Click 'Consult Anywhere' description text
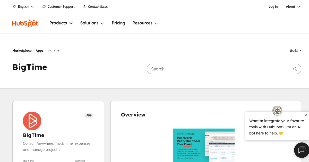Image resolution: width=309 pixels, height=162 pixels. pos(57,147)
